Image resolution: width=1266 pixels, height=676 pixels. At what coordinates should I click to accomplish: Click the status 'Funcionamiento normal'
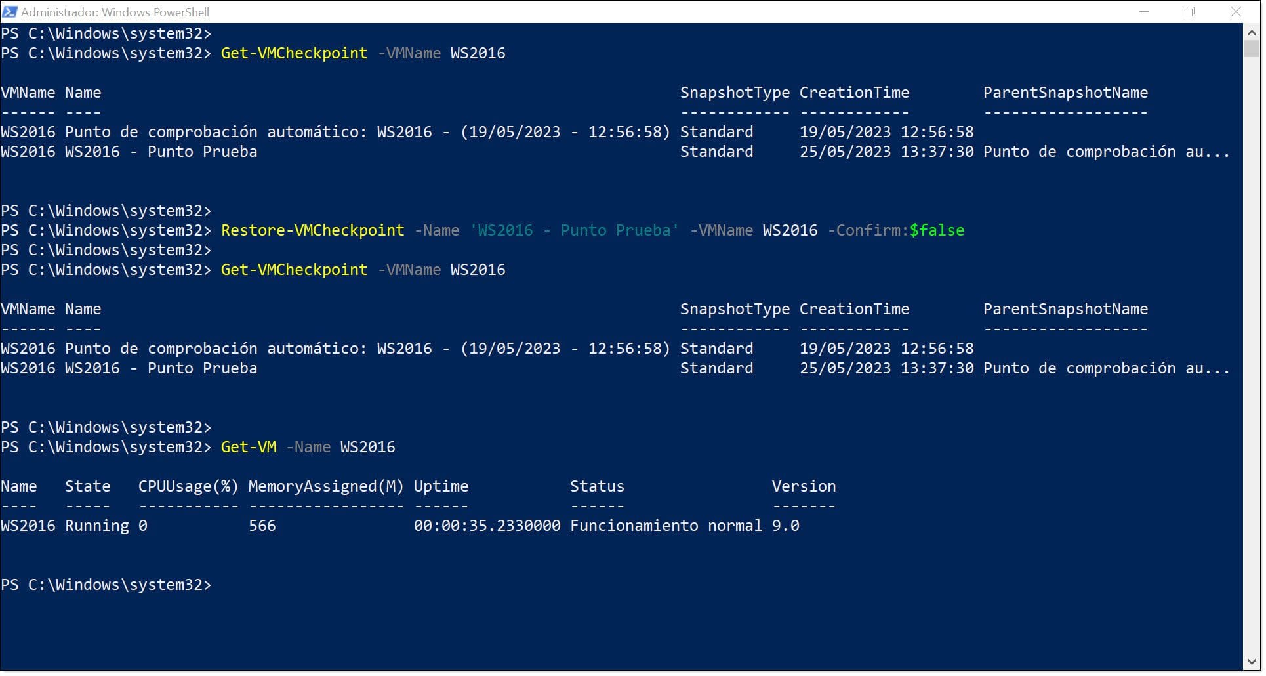666,526
